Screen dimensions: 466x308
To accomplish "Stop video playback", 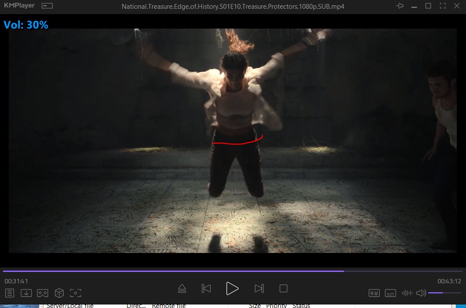I will tap(283, 289).
